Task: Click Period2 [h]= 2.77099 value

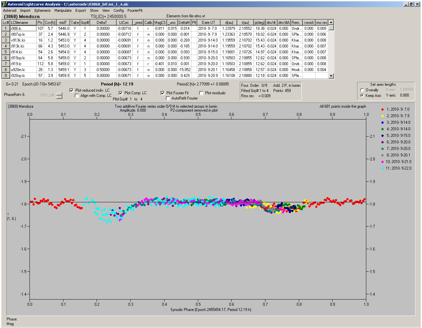Action: [x=203, y=84]
